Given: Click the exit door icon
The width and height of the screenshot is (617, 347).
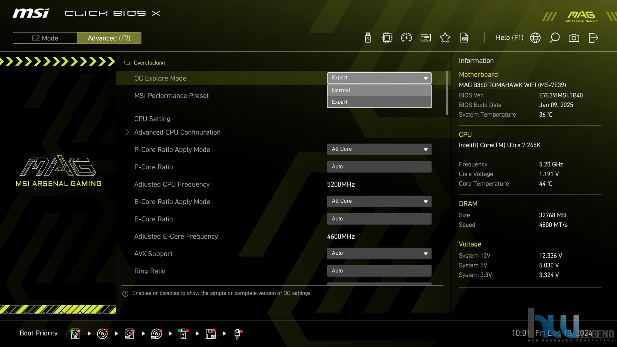Looking at the screenshot, I should coord(593,38).
